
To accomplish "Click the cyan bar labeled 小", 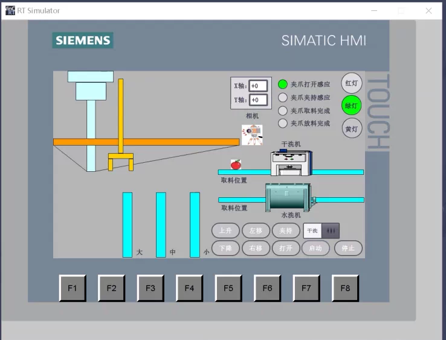I will [195, 225].
